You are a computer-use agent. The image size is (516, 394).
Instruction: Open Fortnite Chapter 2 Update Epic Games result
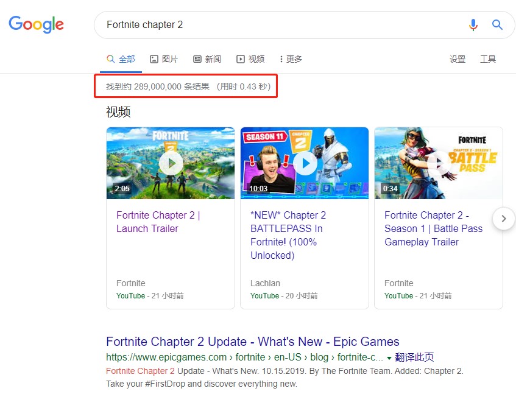(253, 342)
